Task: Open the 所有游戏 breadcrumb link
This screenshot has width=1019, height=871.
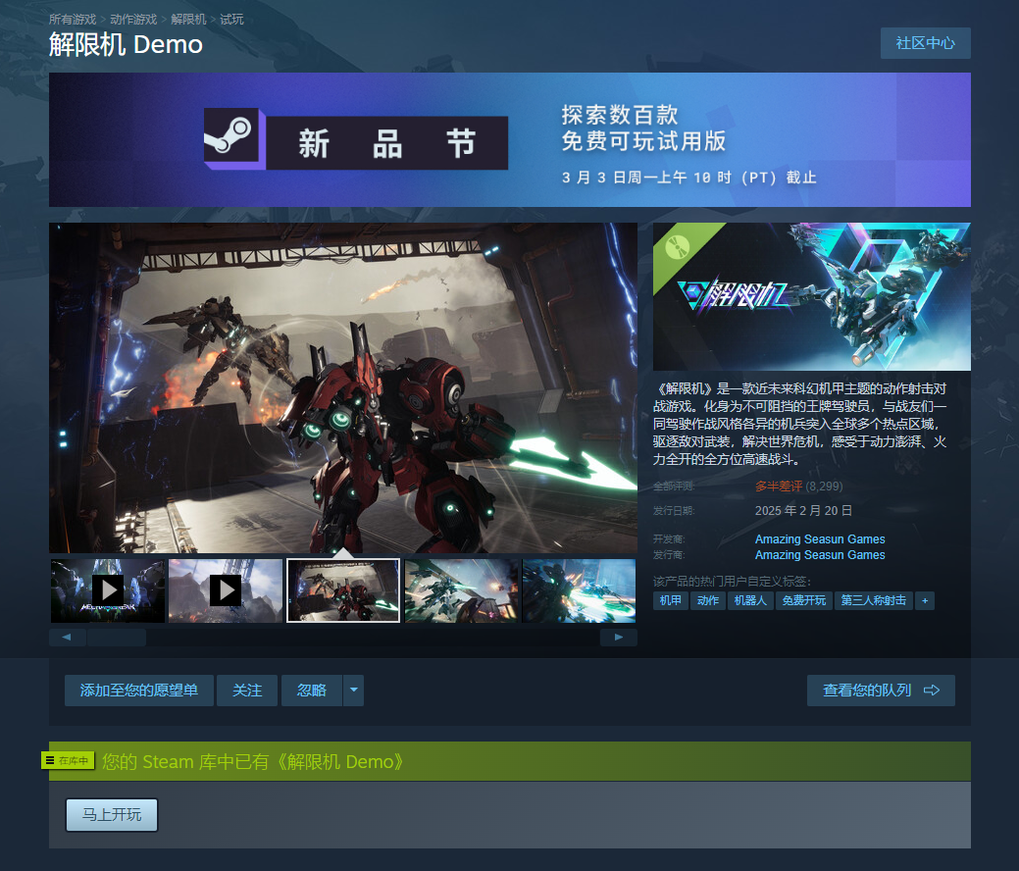Action: coord(73,20)
